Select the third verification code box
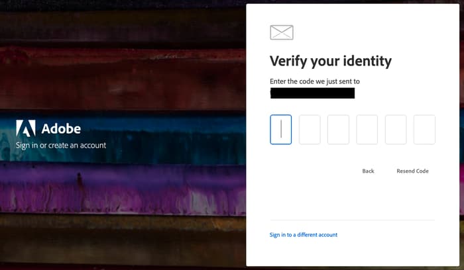The image size is (464, 270). tap(338, 130)
